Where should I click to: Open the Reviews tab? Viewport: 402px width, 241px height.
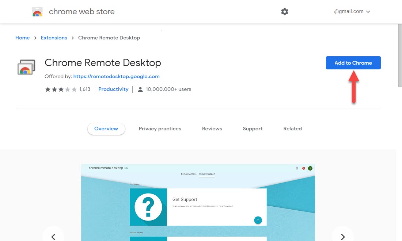pyautogui.click(x=212, y=129)
